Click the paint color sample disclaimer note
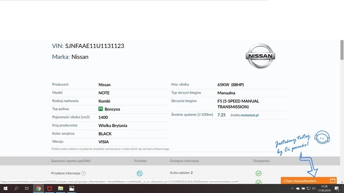 point(111,149)
